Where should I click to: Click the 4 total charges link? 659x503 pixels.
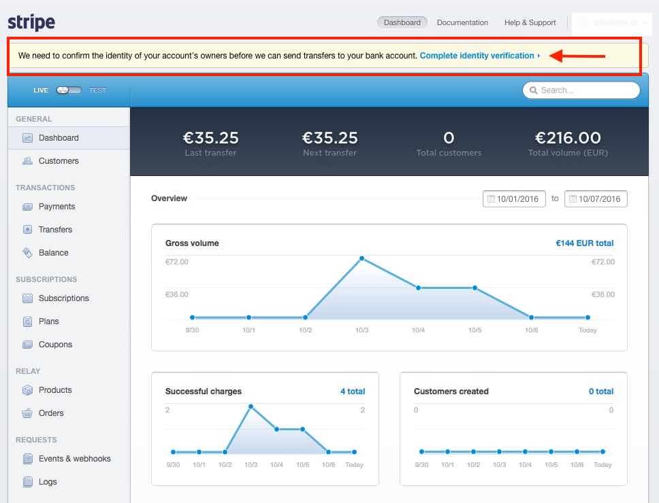[x=353, y=392]
